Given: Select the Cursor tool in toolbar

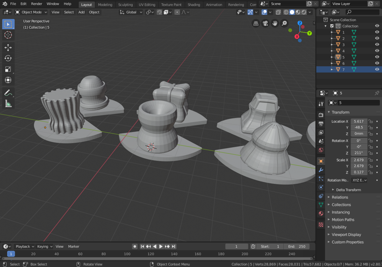Looking at the screenshot, I should 8,35.
